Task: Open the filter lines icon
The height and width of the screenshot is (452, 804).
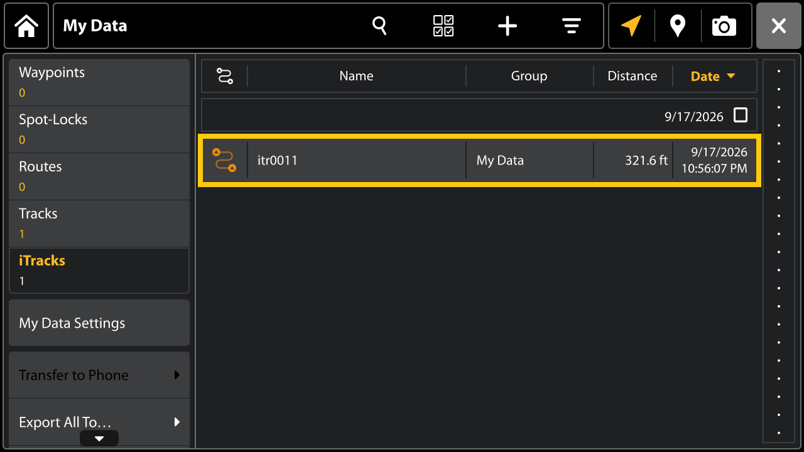Action: pos(571,26)
